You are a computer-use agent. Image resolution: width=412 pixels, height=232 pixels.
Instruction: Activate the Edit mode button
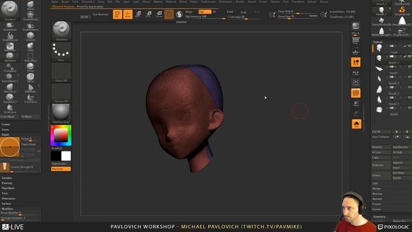[117, 14]
